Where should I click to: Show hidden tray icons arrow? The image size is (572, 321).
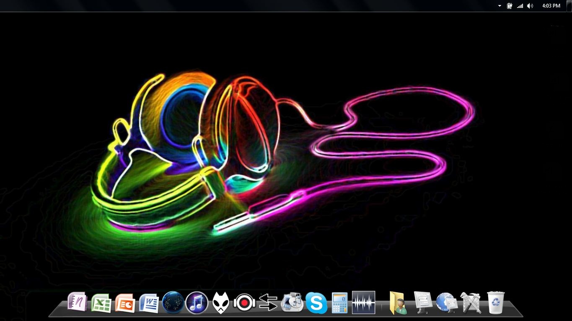[500, 6]
